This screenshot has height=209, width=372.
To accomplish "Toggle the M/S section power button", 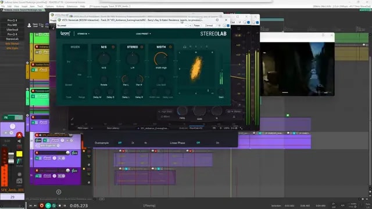I will tap(113, 47).
